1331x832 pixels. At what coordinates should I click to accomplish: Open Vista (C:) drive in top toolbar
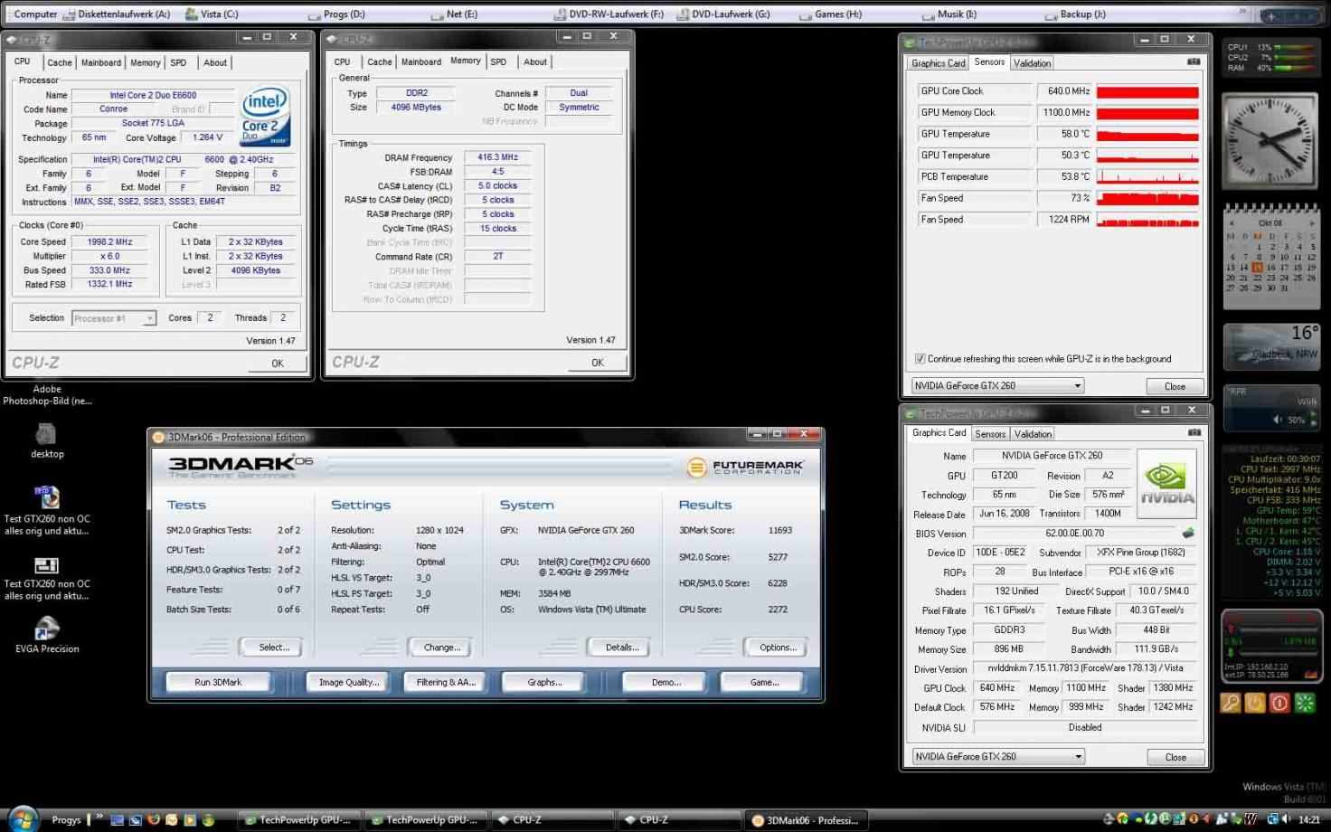click(212, 14)
